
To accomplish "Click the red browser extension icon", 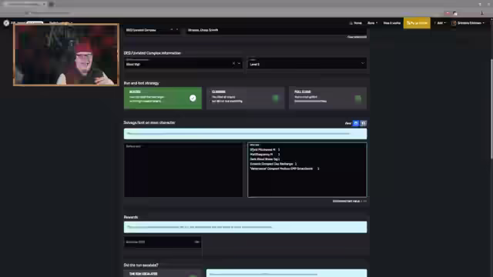I will [x=448, y=13].
